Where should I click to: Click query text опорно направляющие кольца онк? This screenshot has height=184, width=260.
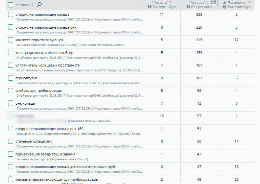tap(46, 27)
